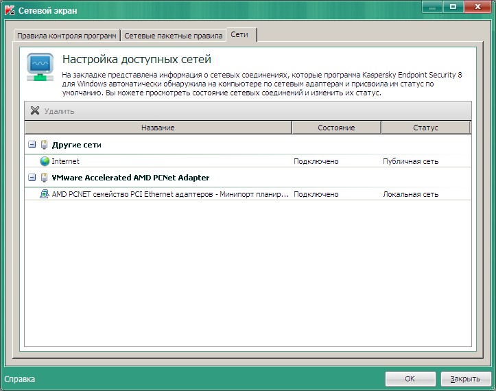Collapse the VMware Accelerated AMD PCNet Adapter group
This screenshot has height=391, width=496.
32,178
